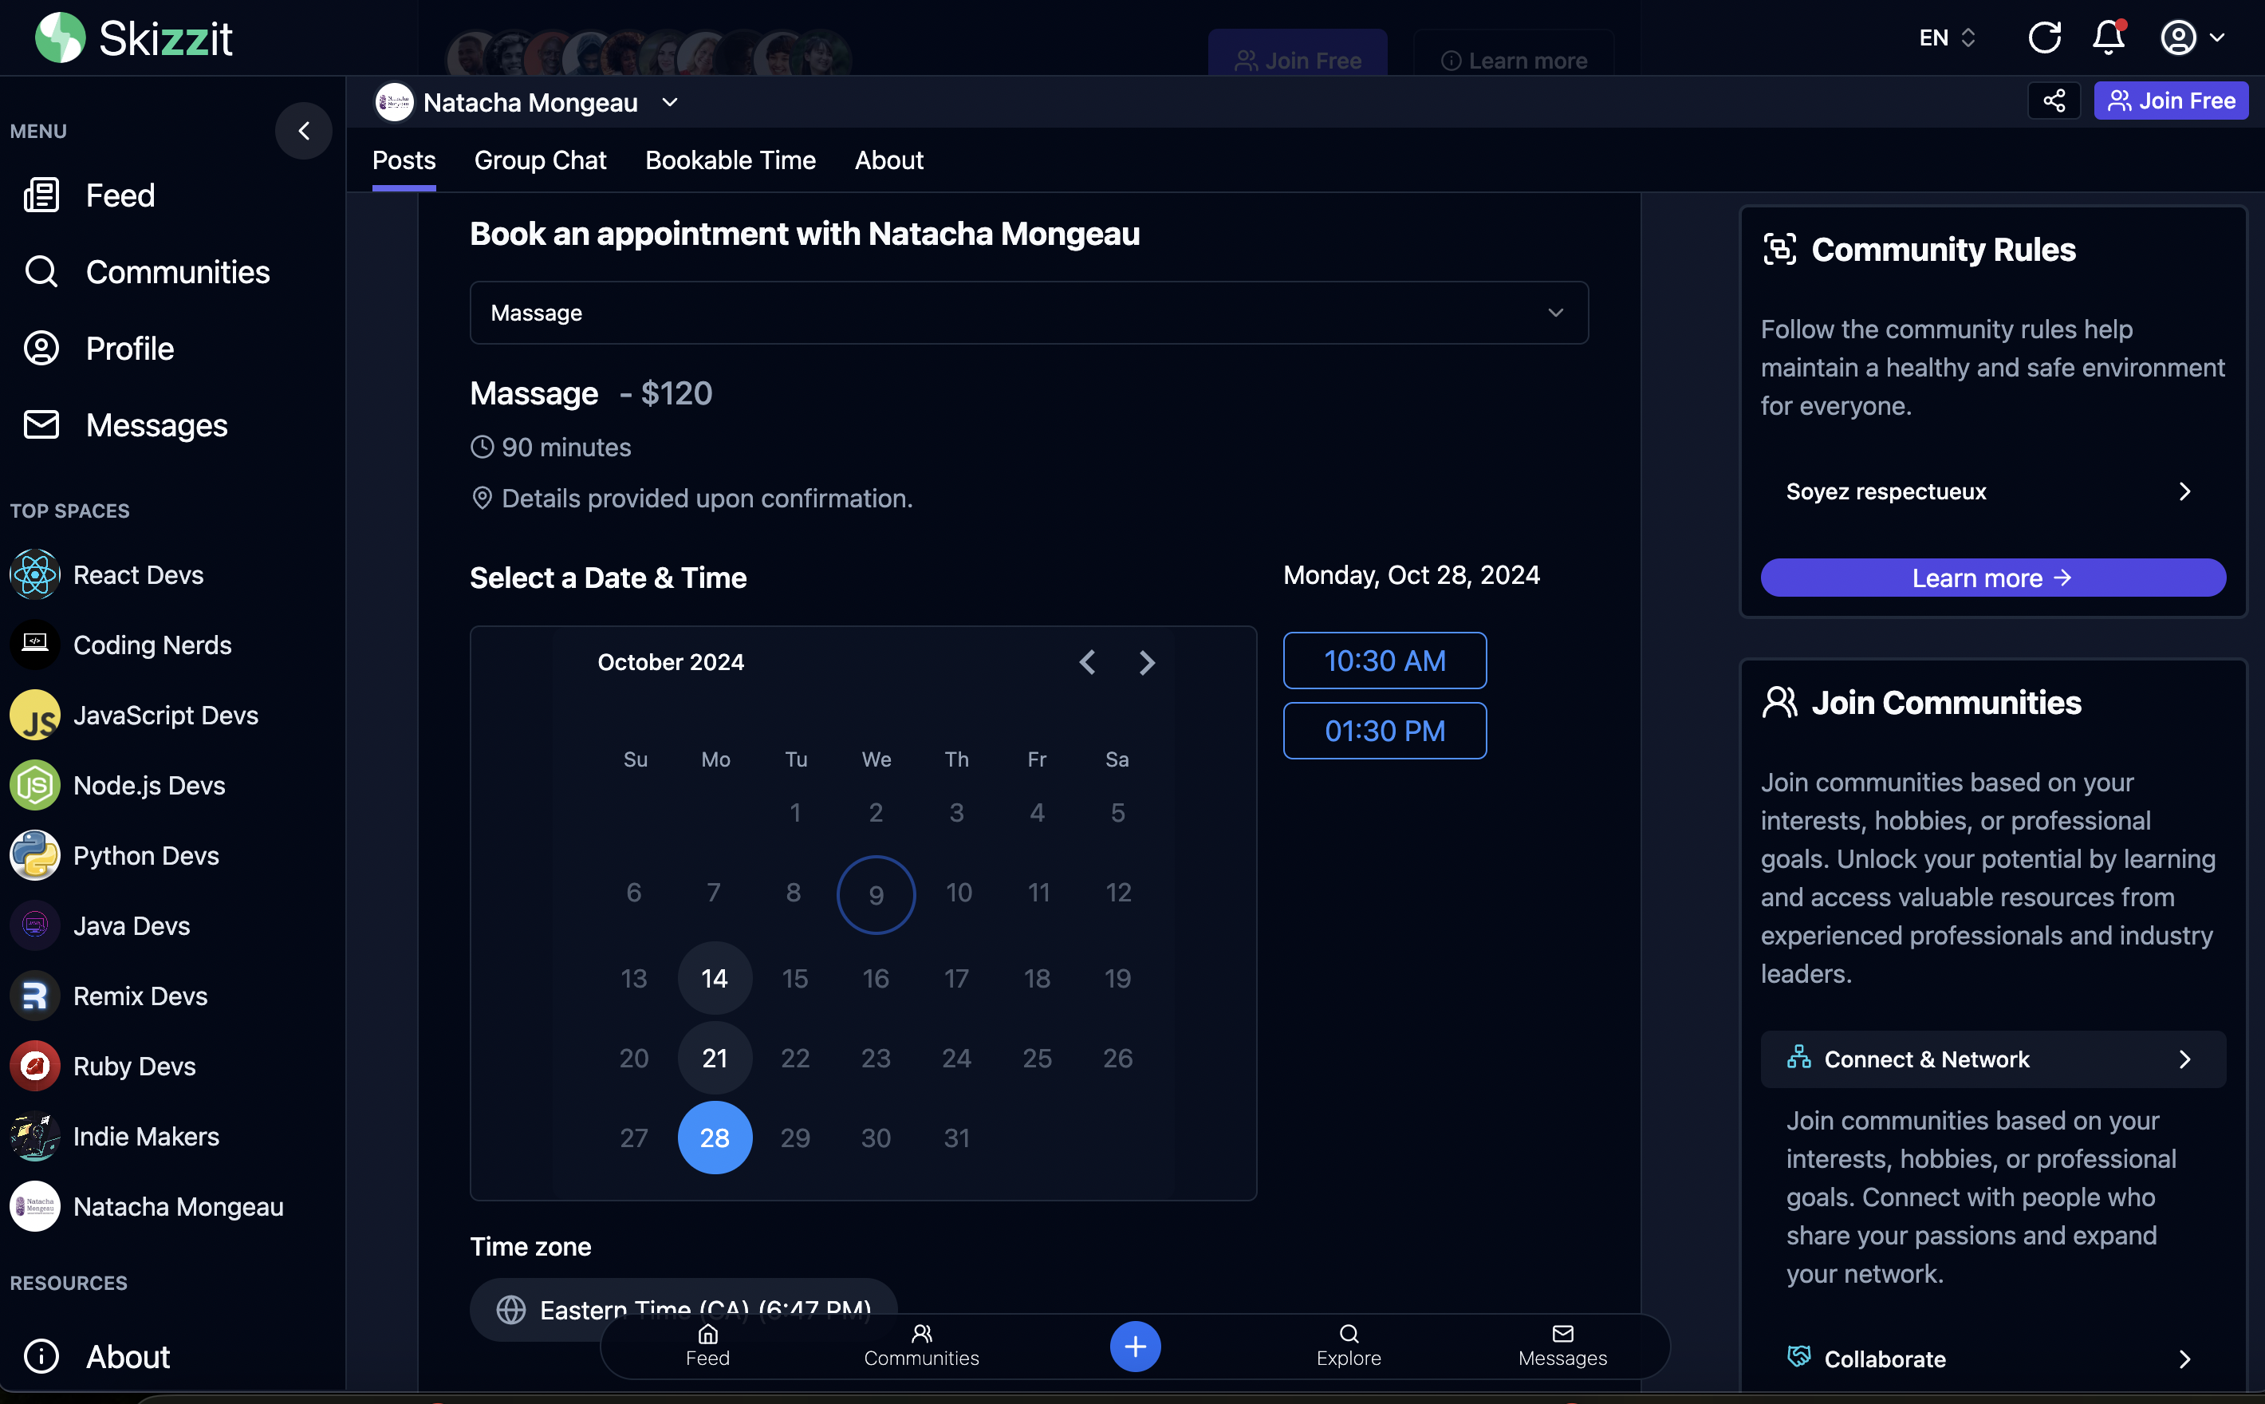The height and width of the screenshot is (1404, 2265).
Task: Click the blue plus create button
Action: 1134,1347
